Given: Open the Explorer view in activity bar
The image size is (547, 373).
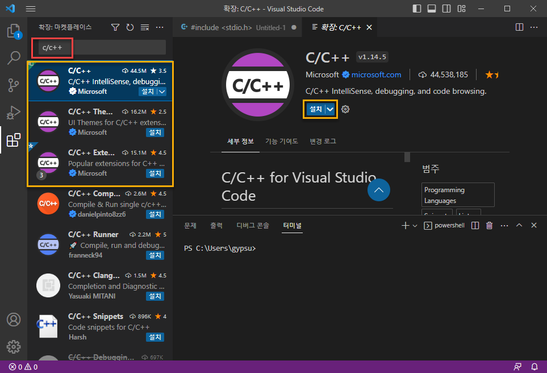Looking at the screenshot, I should point(14,31).
